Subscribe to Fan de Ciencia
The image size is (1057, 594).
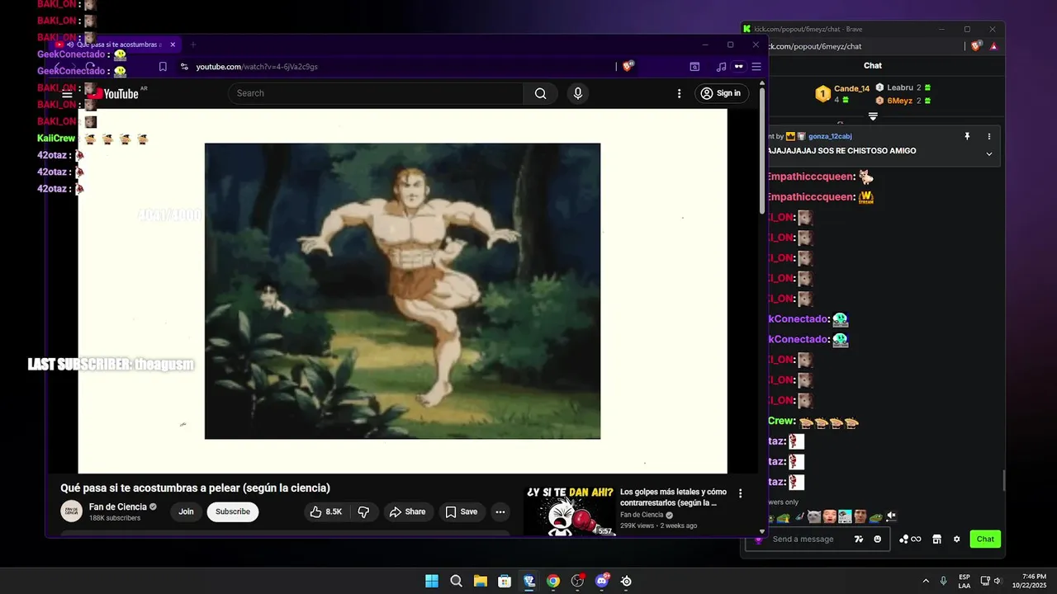click(233, 511)
